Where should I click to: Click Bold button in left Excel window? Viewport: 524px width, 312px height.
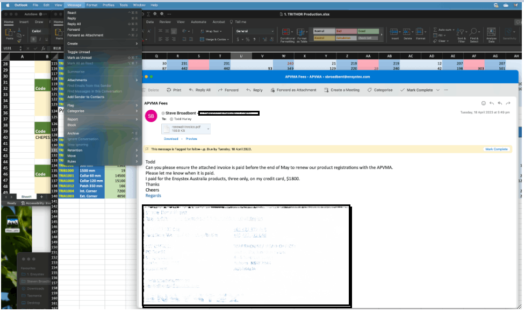tap(33, 39)
